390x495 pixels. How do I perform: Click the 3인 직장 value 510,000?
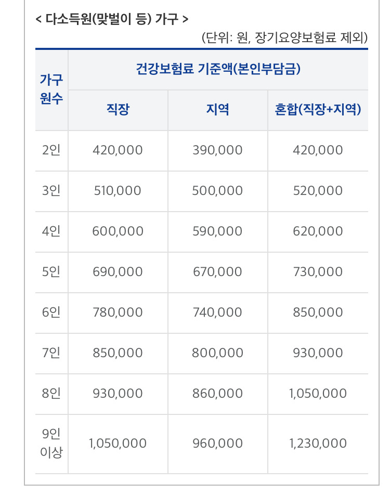(118, 191)
